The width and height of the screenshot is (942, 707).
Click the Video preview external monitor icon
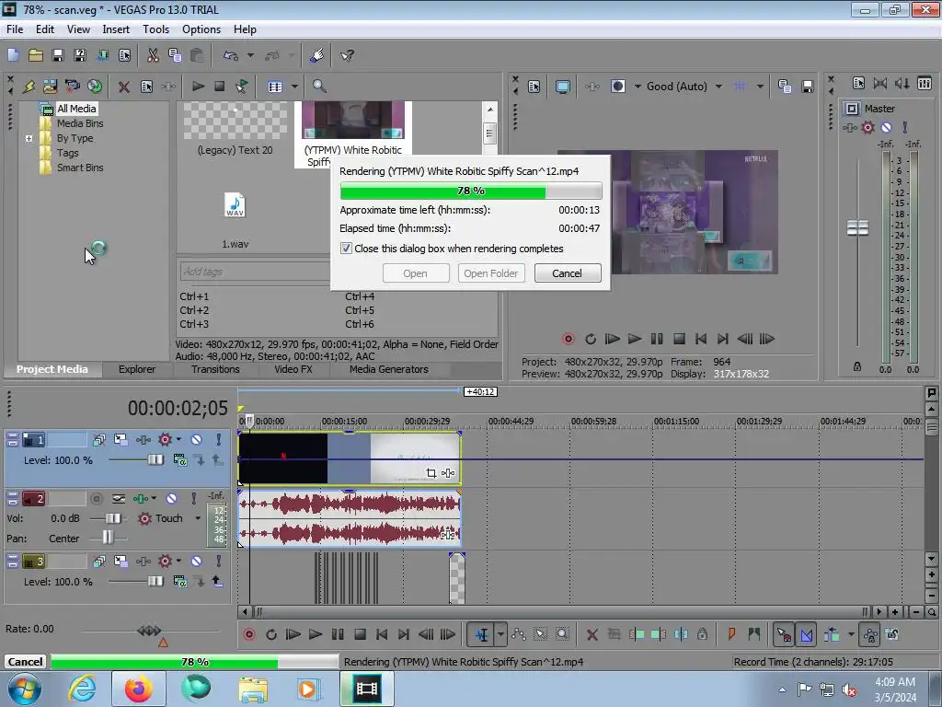click(563, 87)
